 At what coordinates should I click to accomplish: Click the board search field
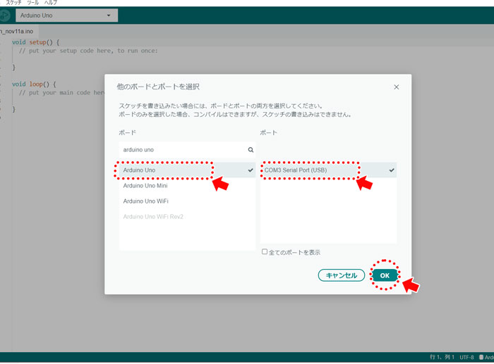point(187,150)
